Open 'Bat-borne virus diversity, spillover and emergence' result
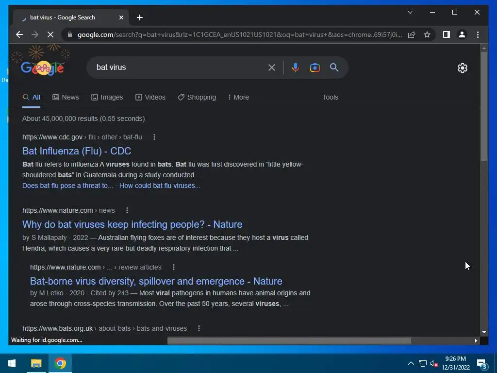497x373 pixels. click(156, 281)
